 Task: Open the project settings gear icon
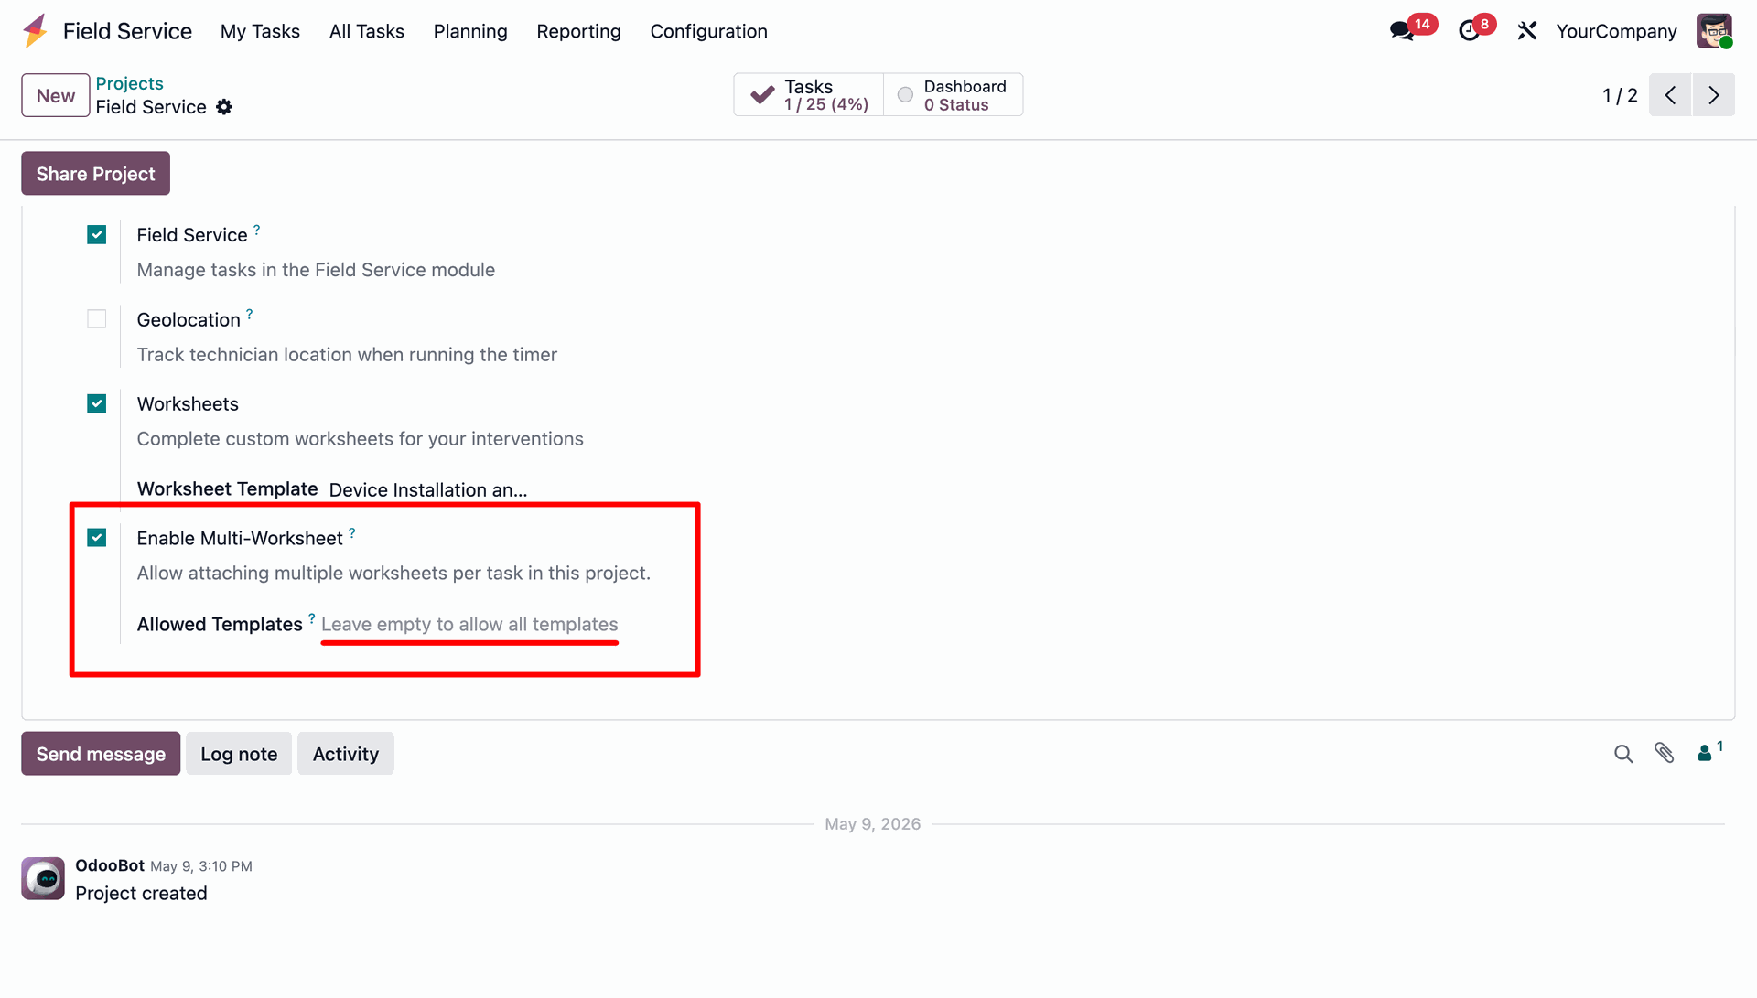coord(224,107)
